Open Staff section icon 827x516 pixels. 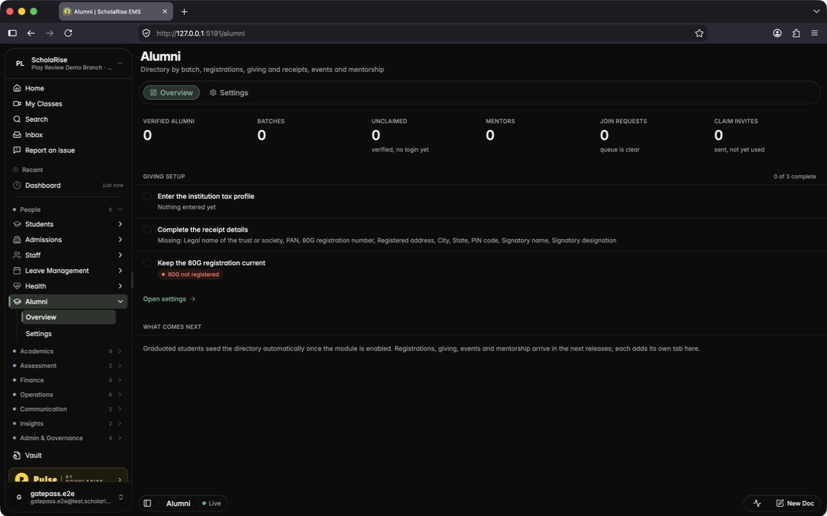point(17,255)
